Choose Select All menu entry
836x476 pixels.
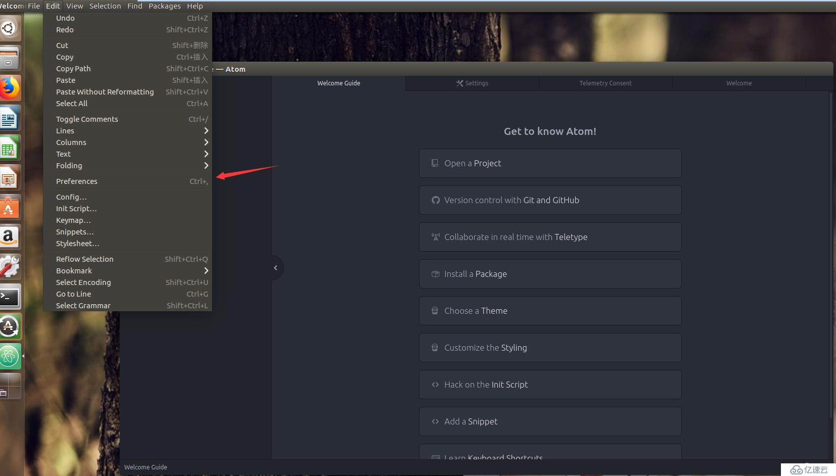click(x=127, y=104)
